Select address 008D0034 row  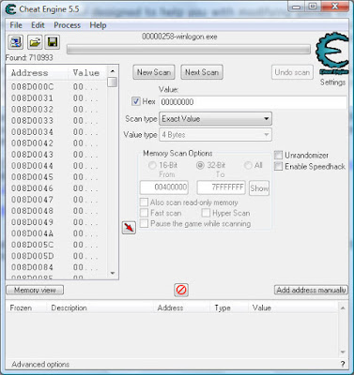pyautogui.click(x=56, y=132)
